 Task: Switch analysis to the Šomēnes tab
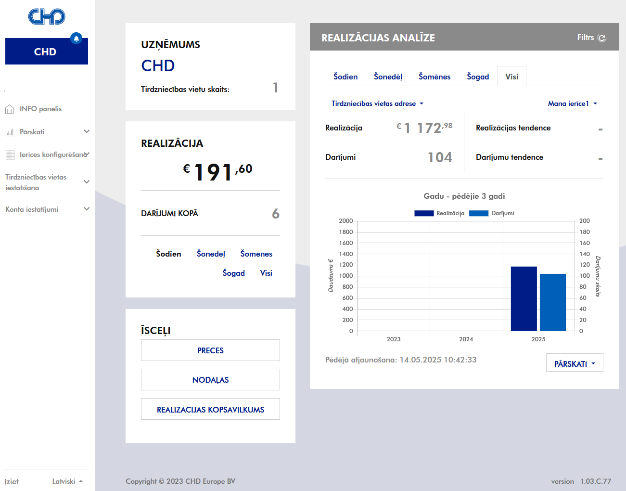[x=434, y=77]
